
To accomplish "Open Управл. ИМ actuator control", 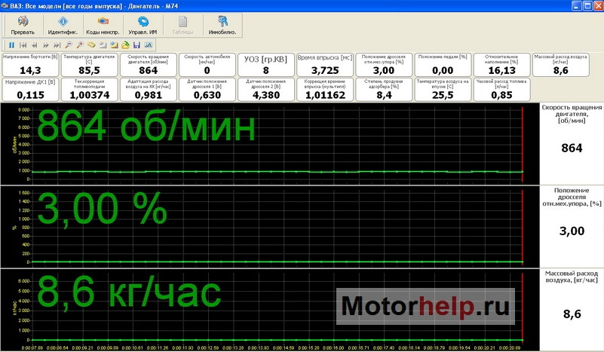I will [143, 26].
